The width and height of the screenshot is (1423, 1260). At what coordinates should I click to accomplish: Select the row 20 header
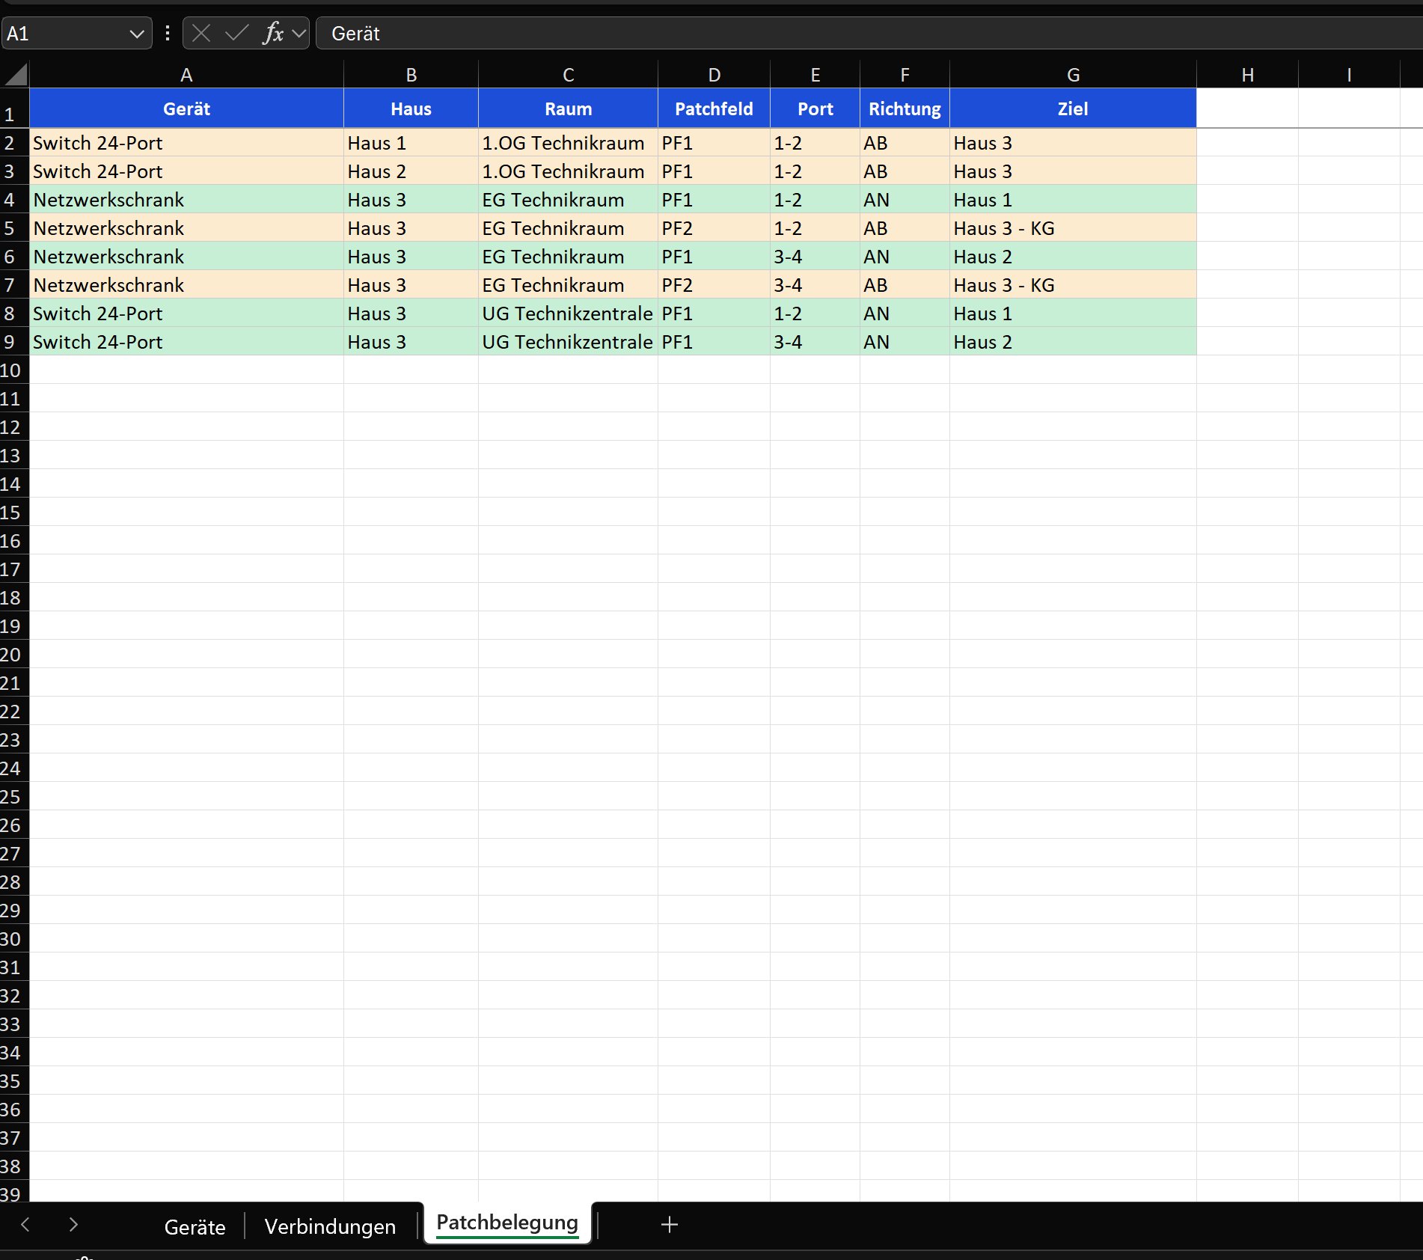[14, 654]
